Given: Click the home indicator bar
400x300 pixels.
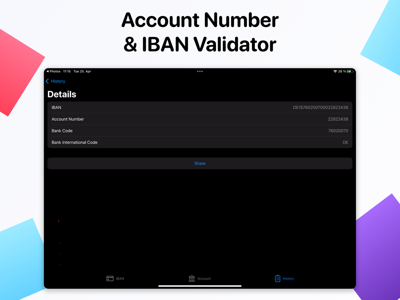Looking at the screenshot, I should (200, 286).
